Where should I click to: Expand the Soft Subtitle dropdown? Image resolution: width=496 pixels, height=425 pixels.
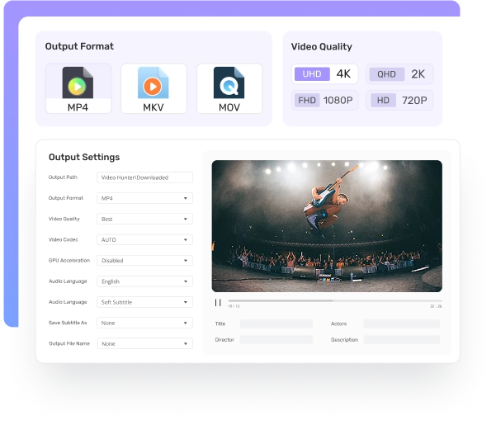coord(144,302)
